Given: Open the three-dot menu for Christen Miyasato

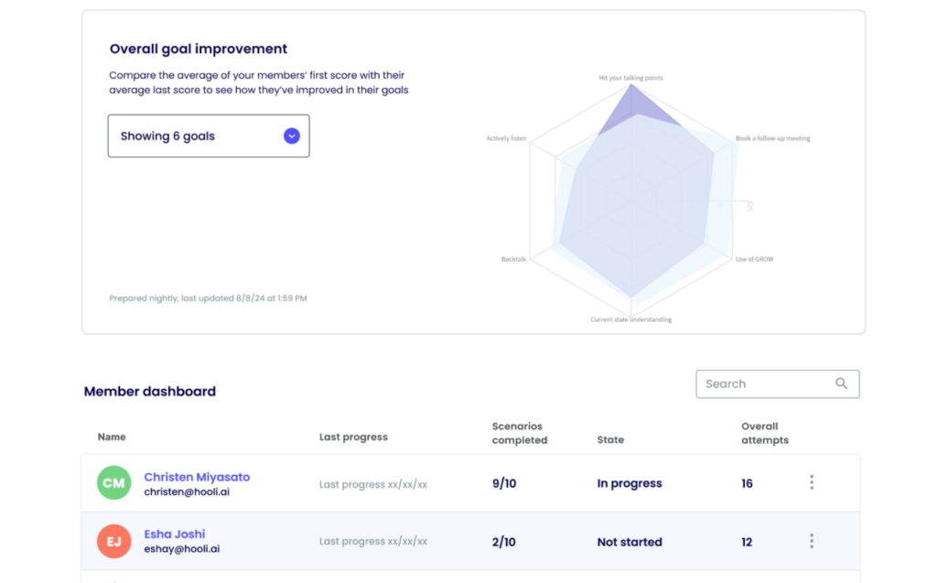Looking at the screenshot, I should (x=811, y=483).
